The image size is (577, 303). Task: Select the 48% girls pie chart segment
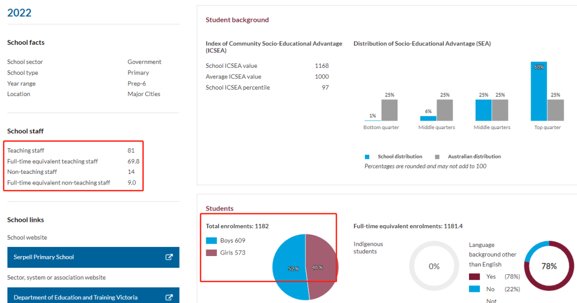pyautogui.click(x=322, y=267)
